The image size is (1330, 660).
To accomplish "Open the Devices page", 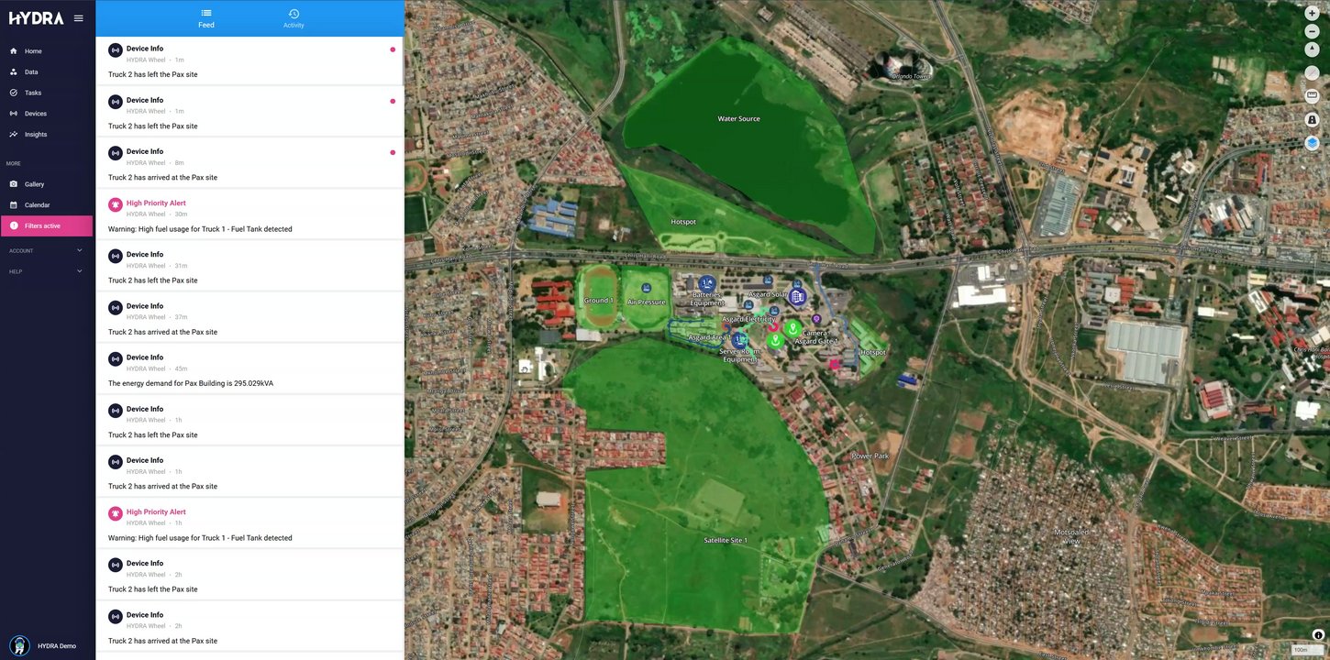I will 48,114.
